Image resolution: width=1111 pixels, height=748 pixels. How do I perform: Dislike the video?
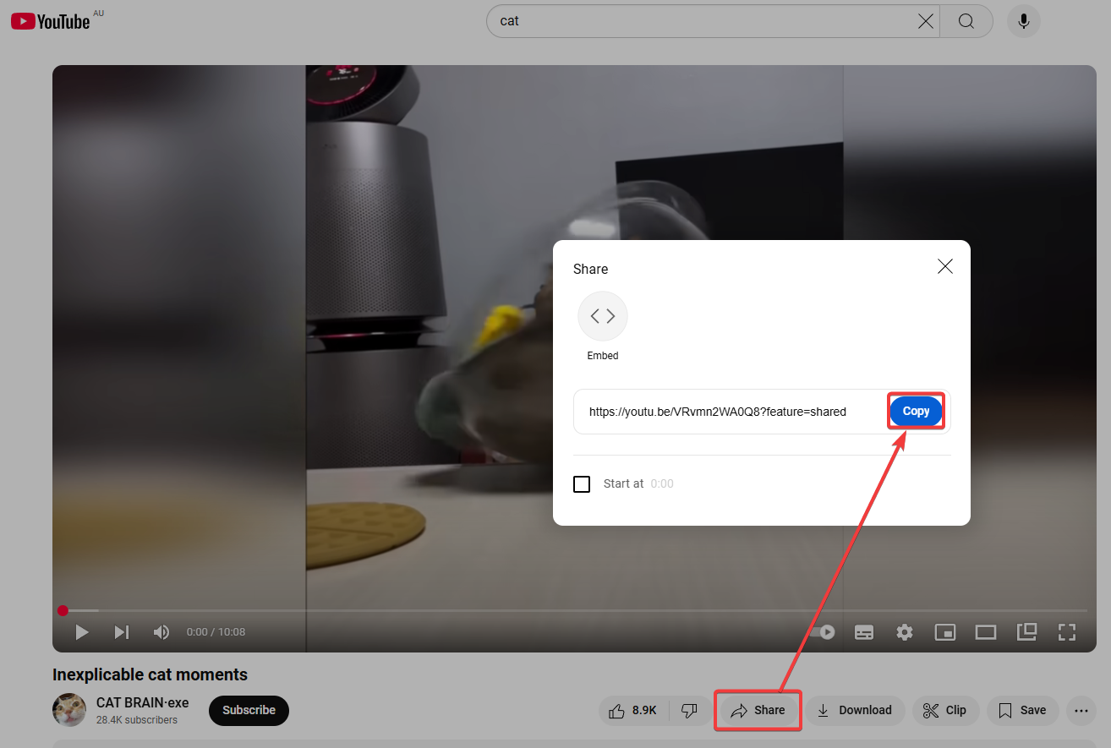pyautogui.click(x=690, y=711)
